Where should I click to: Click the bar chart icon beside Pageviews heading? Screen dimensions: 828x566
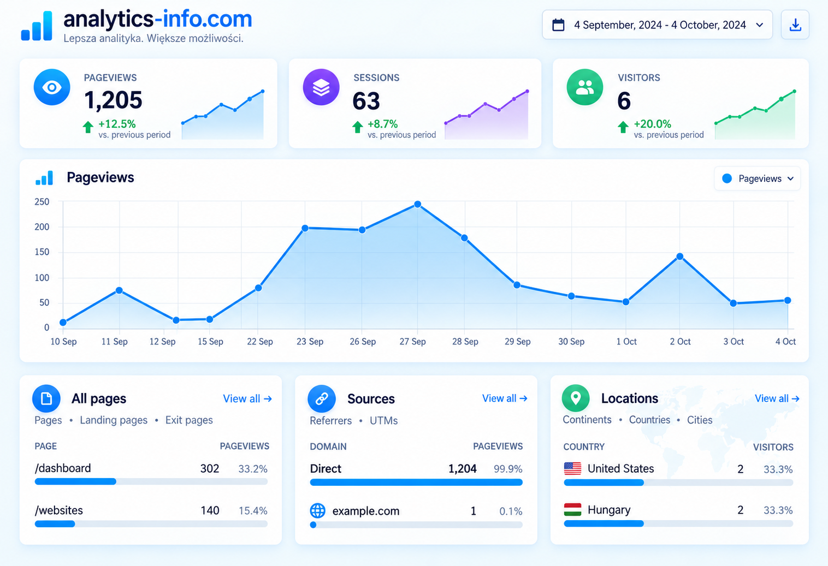click(x=44, y=178)
